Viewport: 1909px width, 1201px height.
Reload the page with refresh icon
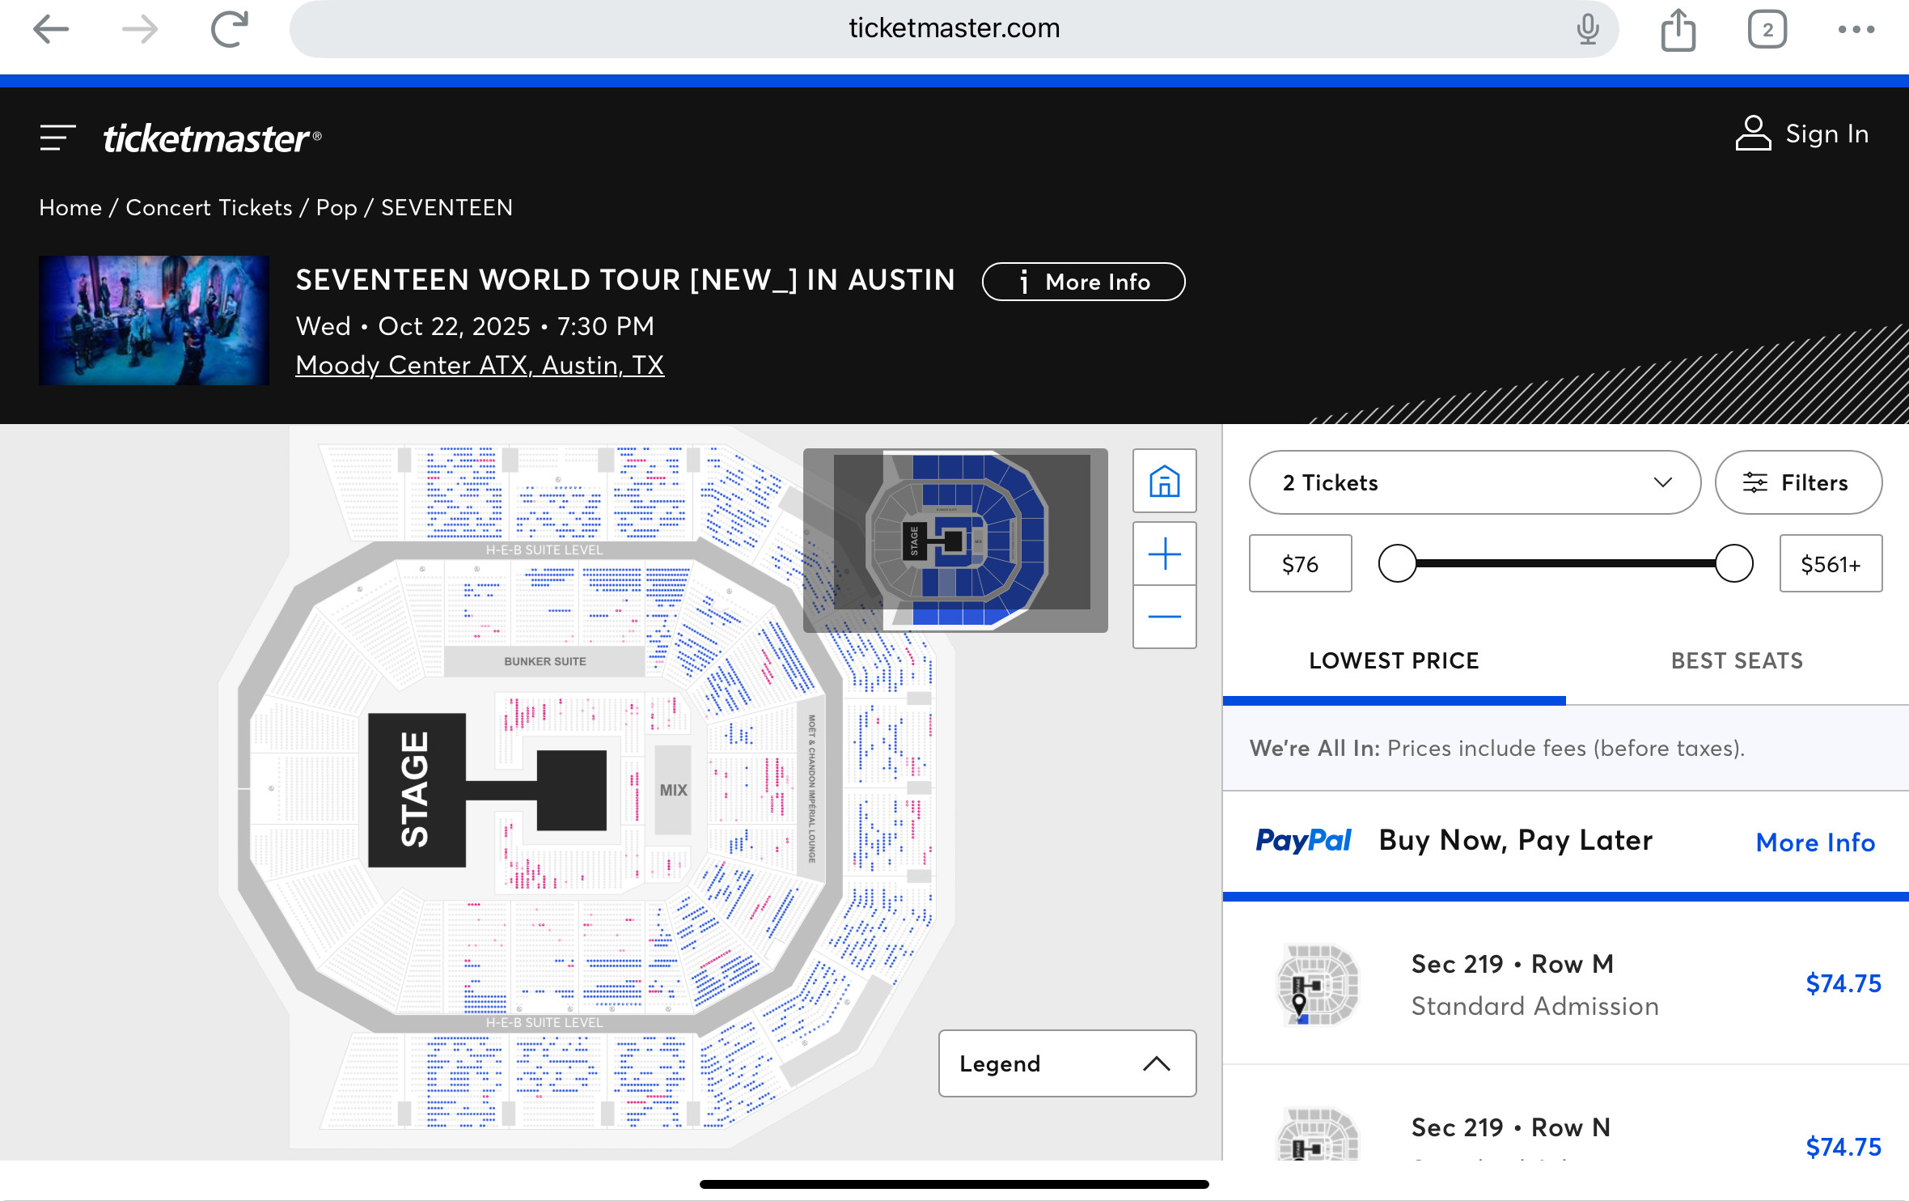pos(229,30)
